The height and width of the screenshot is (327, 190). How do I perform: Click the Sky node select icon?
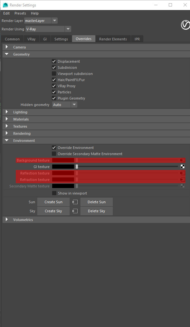[75, 211]
